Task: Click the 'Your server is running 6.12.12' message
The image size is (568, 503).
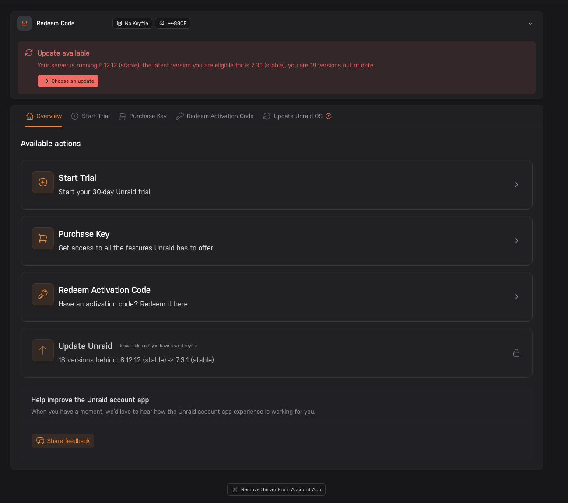Action: click(x=206, y=65)
